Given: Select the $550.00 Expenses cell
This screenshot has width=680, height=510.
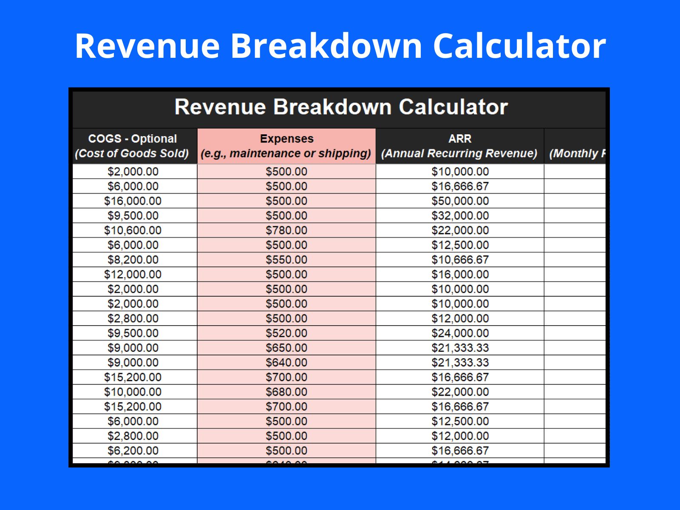Looking at the screenshot, I should point(286,260).
